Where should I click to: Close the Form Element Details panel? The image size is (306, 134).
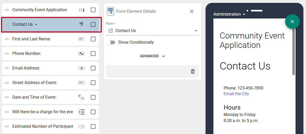tap(192, 11)
